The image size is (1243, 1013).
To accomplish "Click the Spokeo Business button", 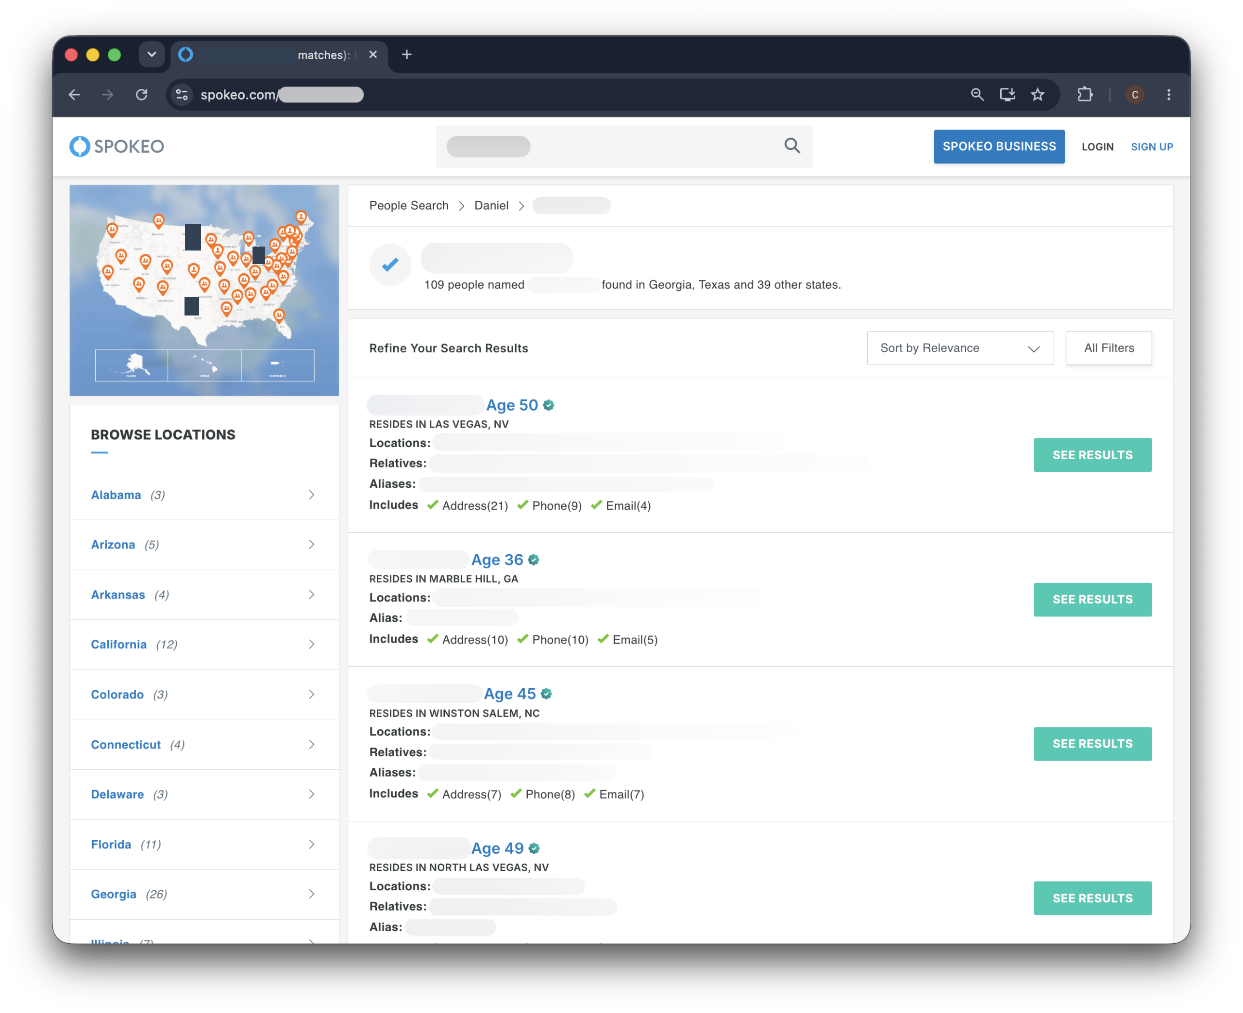I will click(x=999, y=147).
